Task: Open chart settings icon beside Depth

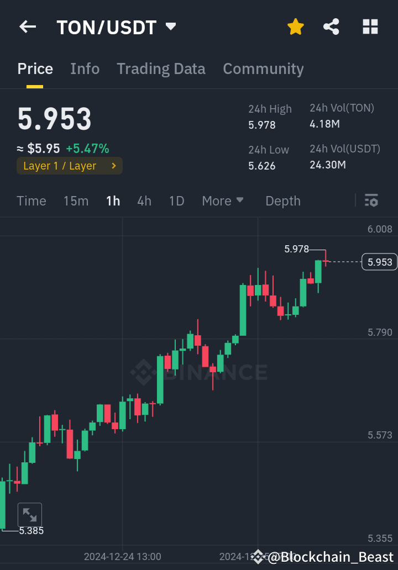Action: (x=371, y=200)
